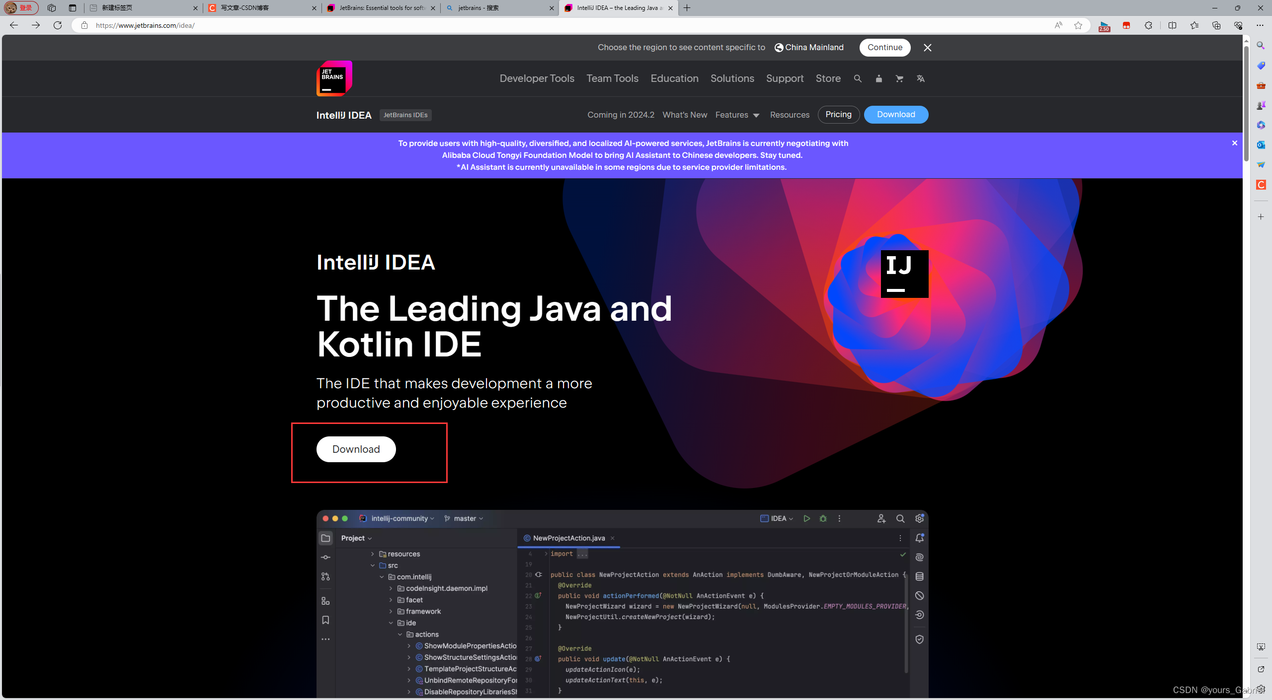Image resolution: width=1272 pixels, height=700 pixels.
Task: Switch to jetbrains - 搜索 tab
Action: point(499,8)
